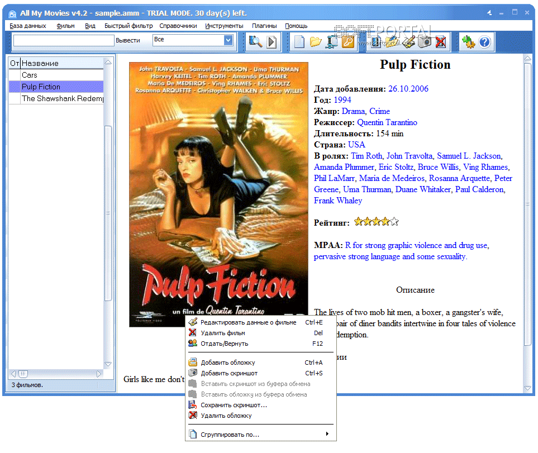Click the actor link 'John Travolta'
Image resolution: width=538 pixels, height=453 pixels.
click(410, 156)
